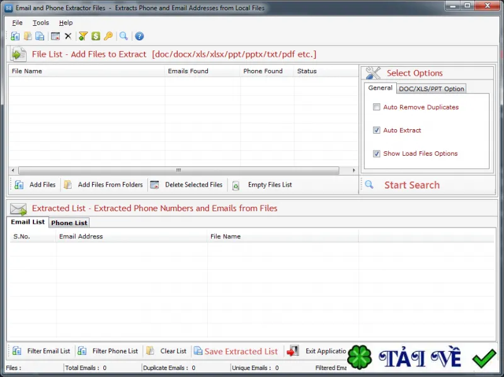
Task: Click the Start Search button
Action: (412, 185)
